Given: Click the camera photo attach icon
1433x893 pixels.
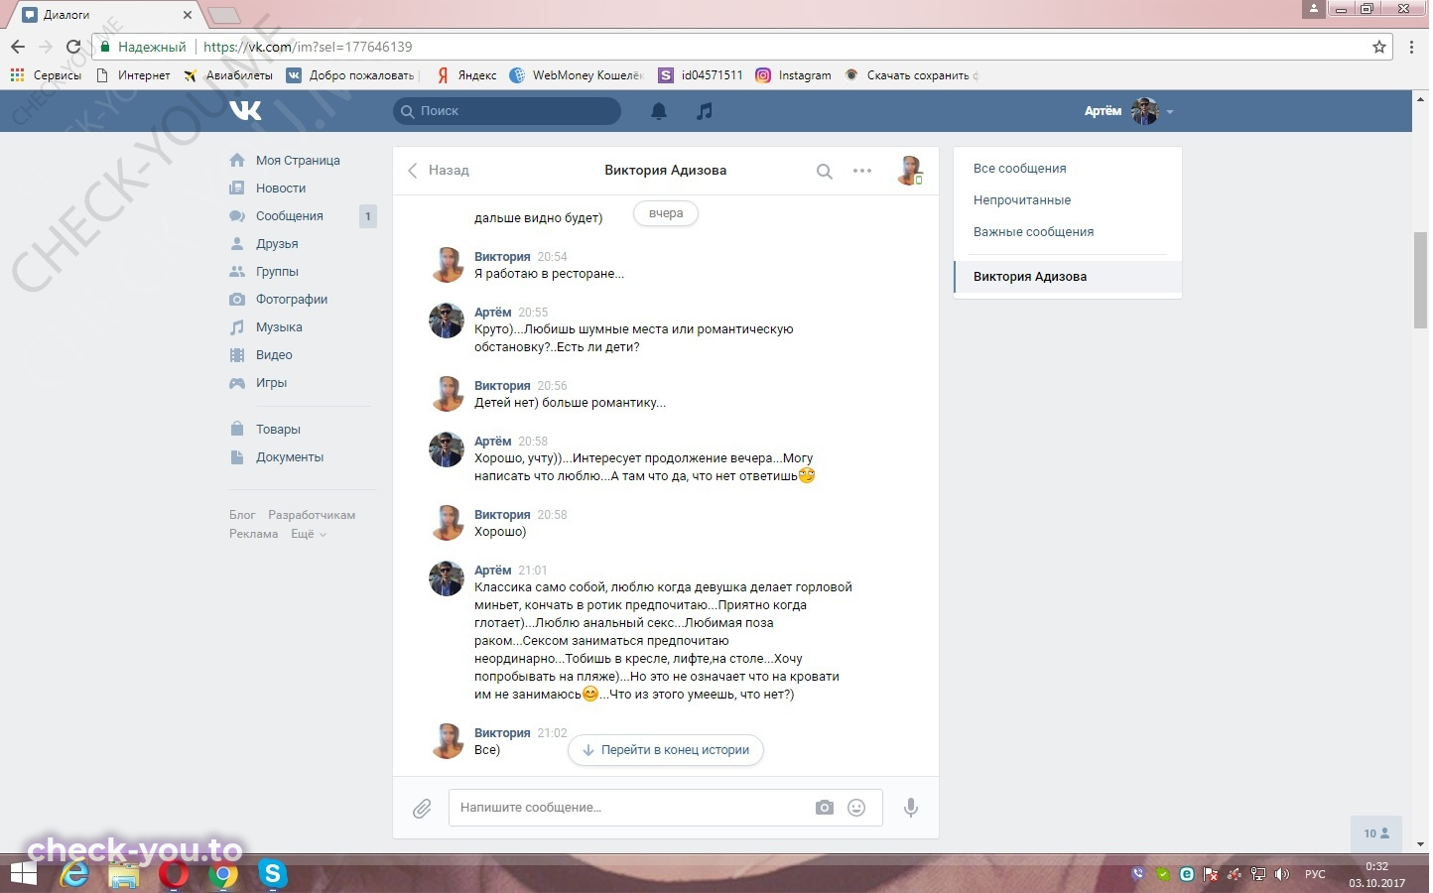Looking at the screenshot, I should coord(824,808).
